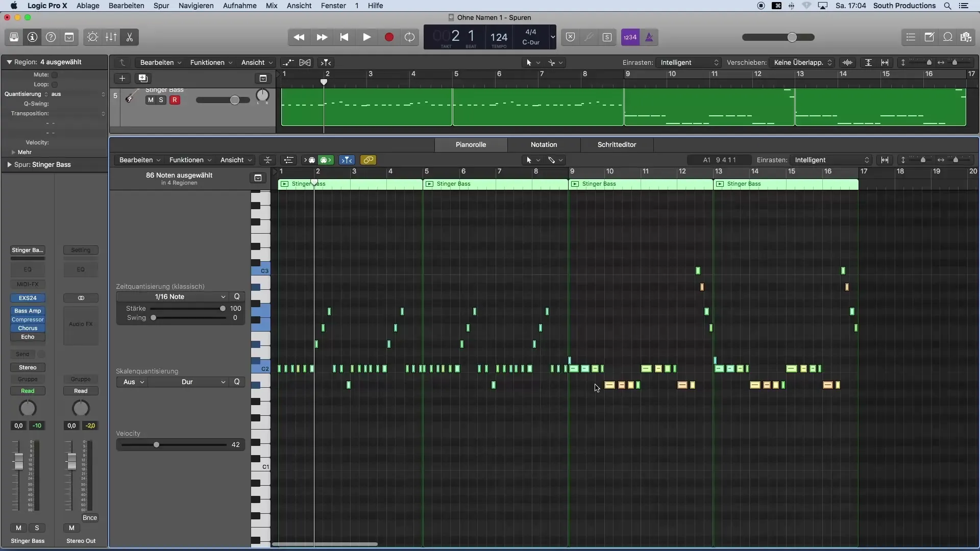
Task: Toggle the Inspector info button
Action: [32, 37]
